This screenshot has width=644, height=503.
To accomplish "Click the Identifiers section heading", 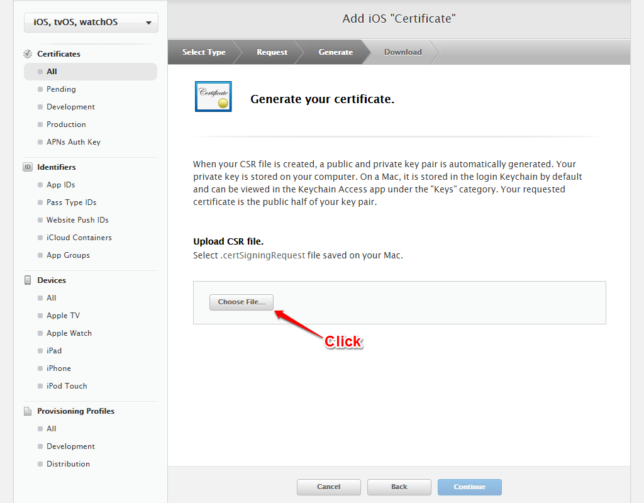I will (x=57, y=167).
